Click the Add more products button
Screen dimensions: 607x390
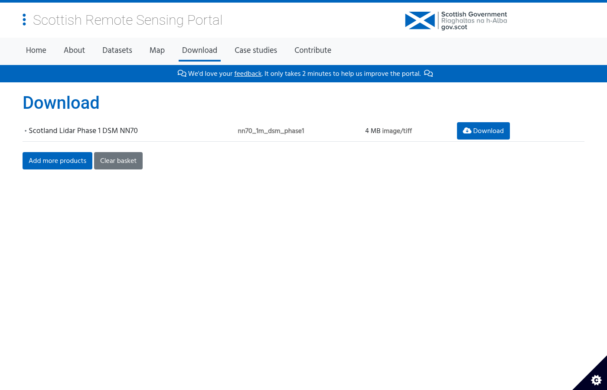coord(57,161)
